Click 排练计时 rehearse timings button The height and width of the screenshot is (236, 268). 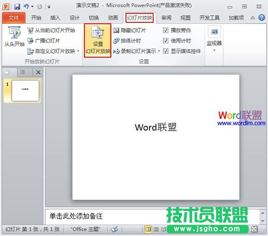point(127,41)
